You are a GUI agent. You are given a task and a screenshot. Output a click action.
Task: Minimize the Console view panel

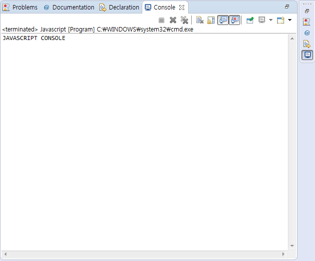click(x=287, y=6)
